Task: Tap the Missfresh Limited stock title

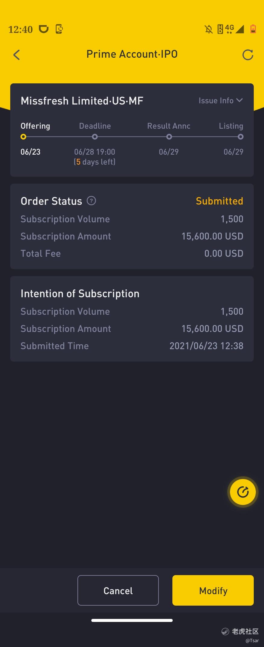Action: pyautogui.click(x=82, y=101)
